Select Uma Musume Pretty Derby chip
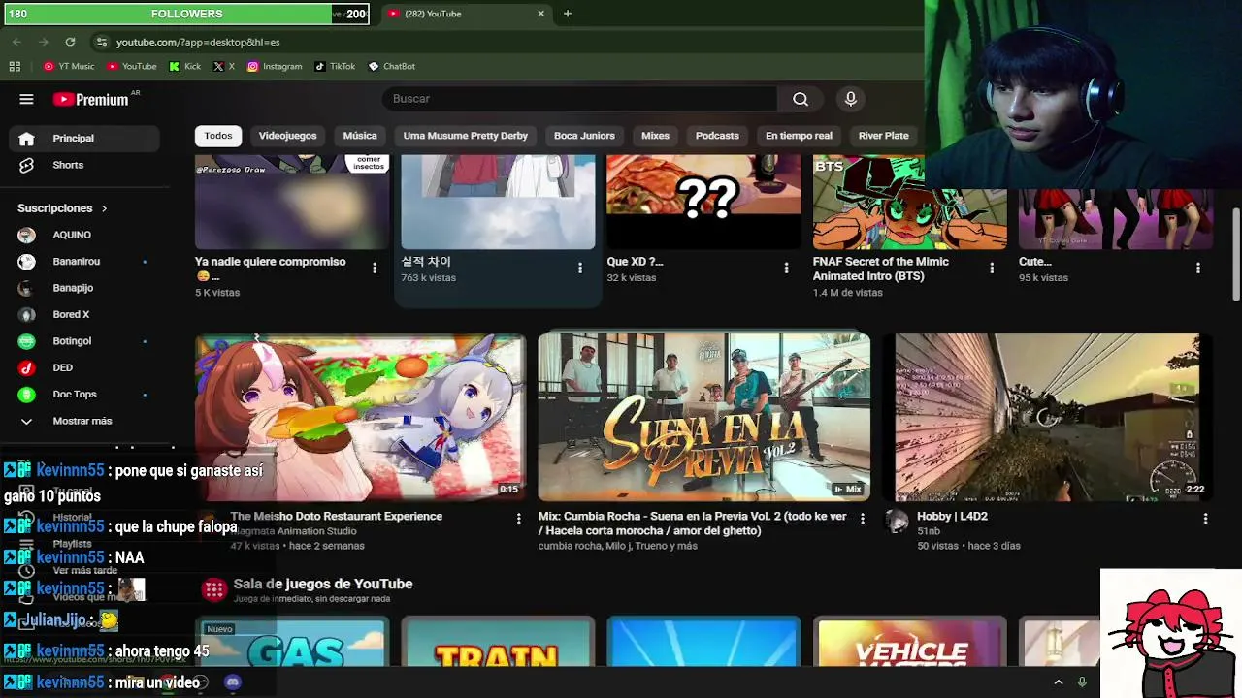Screen dimensions: 1242x698 pos(466,136)
